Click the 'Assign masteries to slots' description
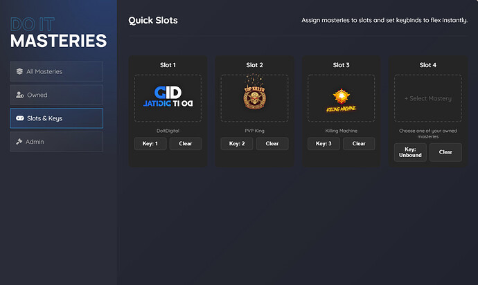The image size is (478, 285). (x=384, y=20)
